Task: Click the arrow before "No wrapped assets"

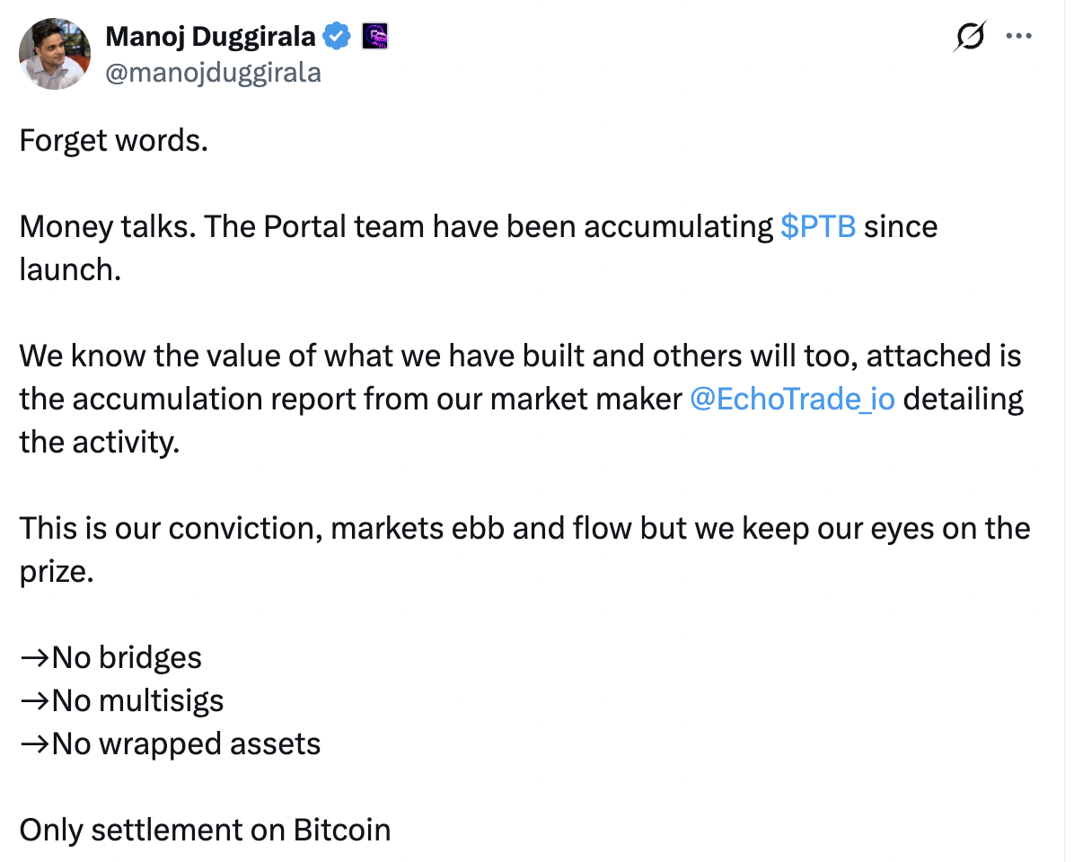Action: 35,744
